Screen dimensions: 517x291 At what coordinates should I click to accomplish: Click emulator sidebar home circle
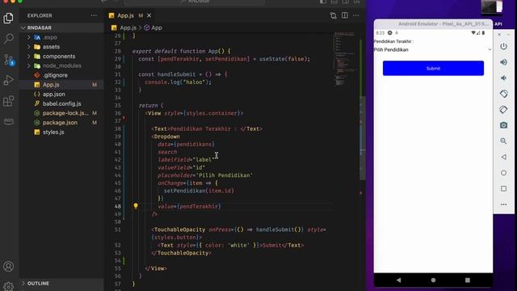tap(503, 173)
